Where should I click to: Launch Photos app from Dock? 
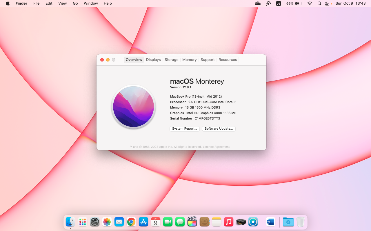(107, 222)
